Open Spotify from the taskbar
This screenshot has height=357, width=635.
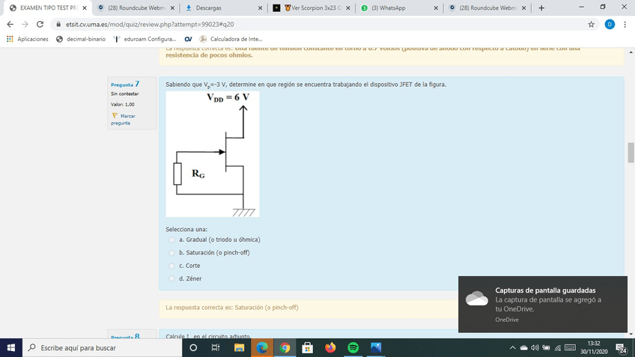click(x=353, y=348)
